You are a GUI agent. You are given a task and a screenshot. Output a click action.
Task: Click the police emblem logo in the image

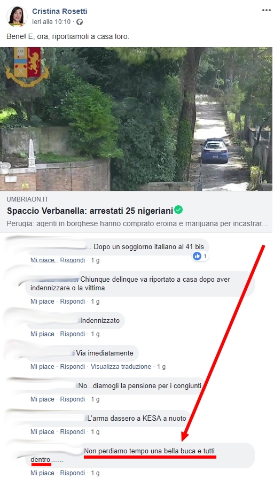[x=27, y=66]
